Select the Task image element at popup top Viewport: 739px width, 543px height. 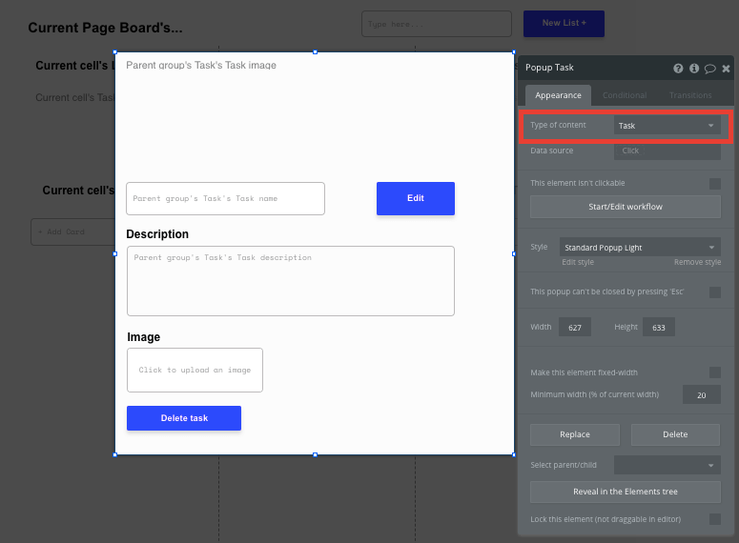pyautogui.click(x=201, y=66)
